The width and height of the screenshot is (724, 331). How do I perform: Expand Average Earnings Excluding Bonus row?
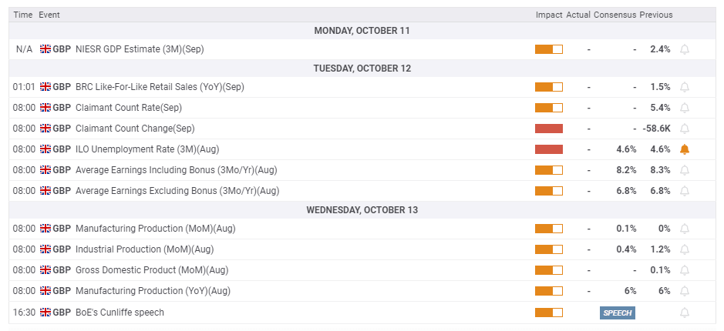pyautogui.click(x=177, y=191)
